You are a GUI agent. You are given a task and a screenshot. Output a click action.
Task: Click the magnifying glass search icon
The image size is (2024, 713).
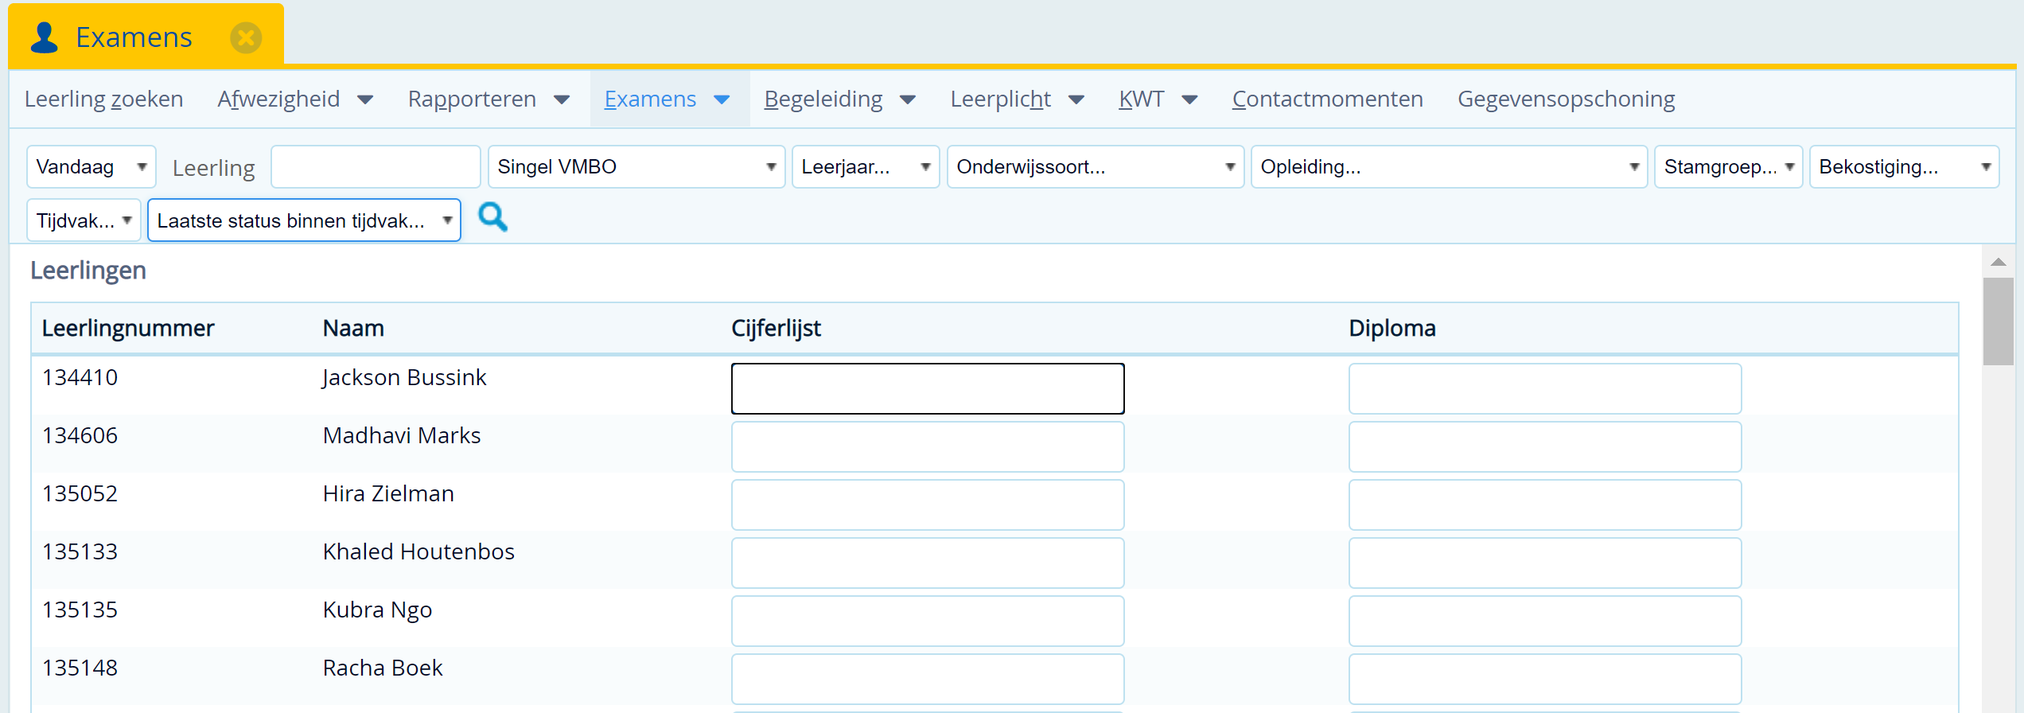pos(492,216)
